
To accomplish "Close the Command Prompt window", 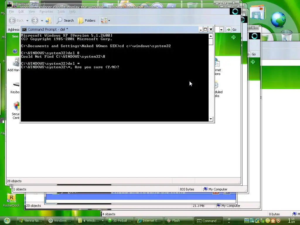I will (211, 30).
